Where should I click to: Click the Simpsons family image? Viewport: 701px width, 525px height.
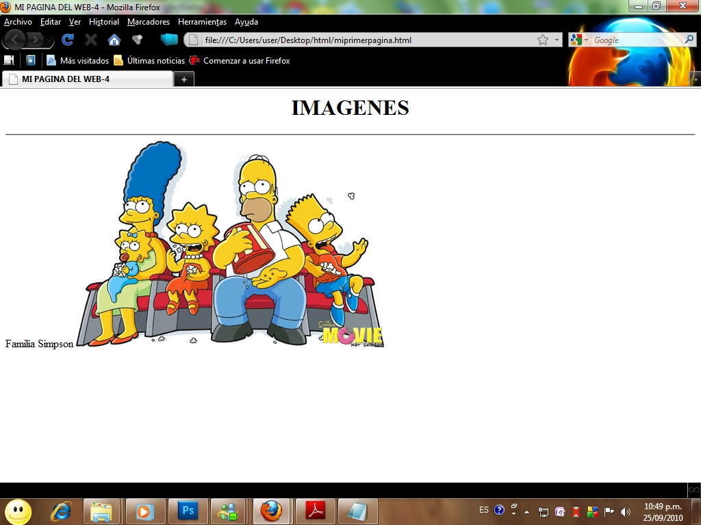(x=230, y=244)
